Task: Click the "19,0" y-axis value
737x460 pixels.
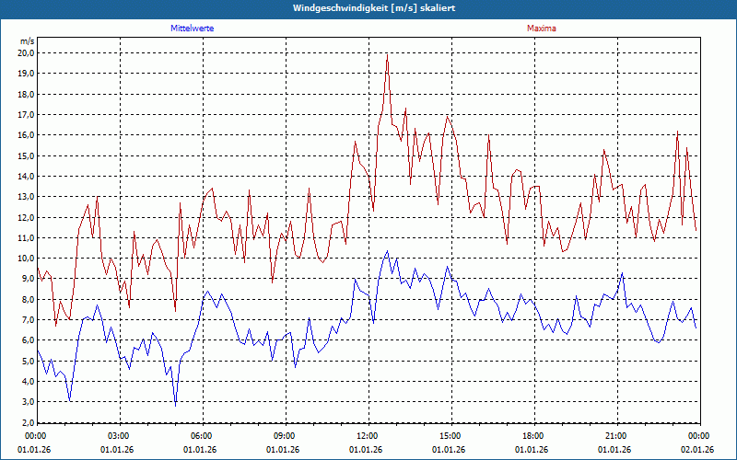Action: click(x=27, y=74)
